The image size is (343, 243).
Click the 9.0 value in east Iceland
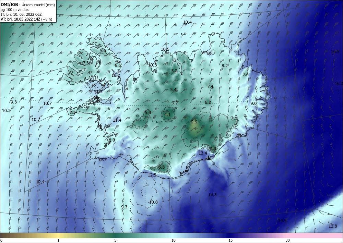pos(253,104)
